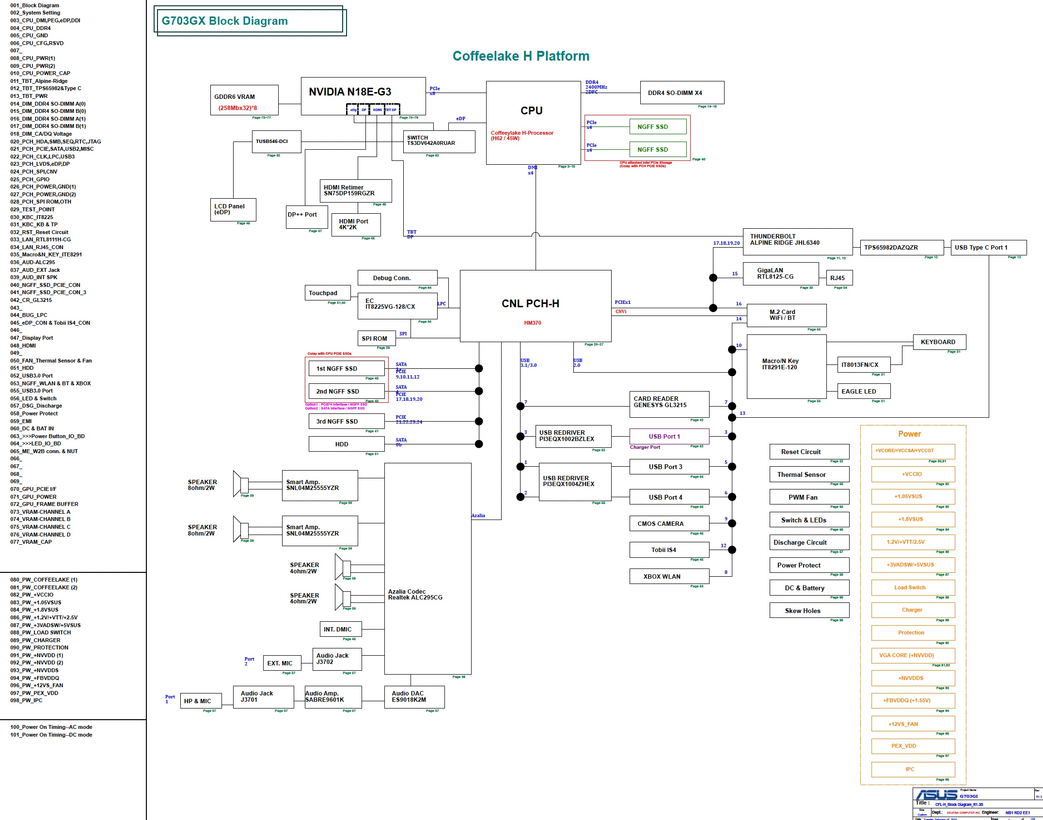Open the 030_KBC_IT8225 page entry

point(32,217)
